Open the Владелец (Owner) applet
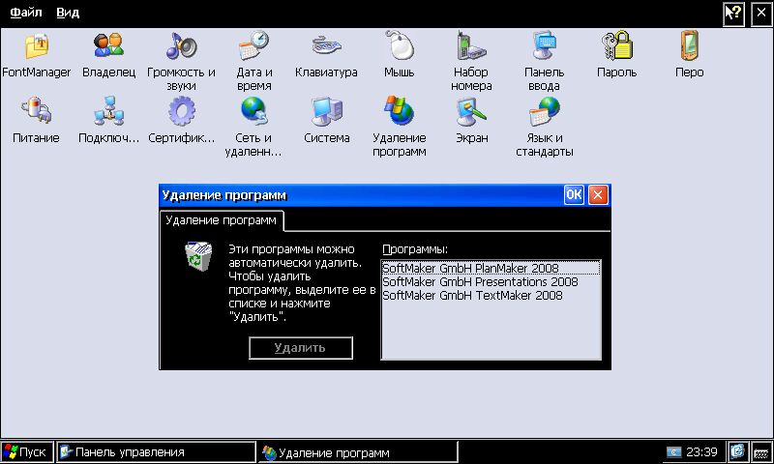This screenshot has height=464, width=774. coord(108,55)
